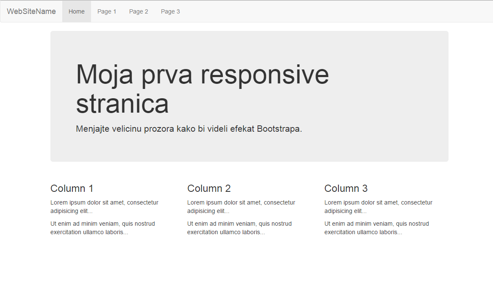
Task: Click the Lorem ipsum paragraph under Column 2
Action: pos(241,207)
